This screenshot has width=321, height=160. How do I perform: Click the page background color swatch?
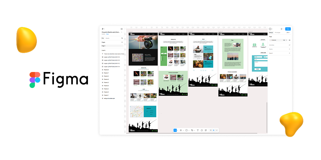(x=270, y=40)
